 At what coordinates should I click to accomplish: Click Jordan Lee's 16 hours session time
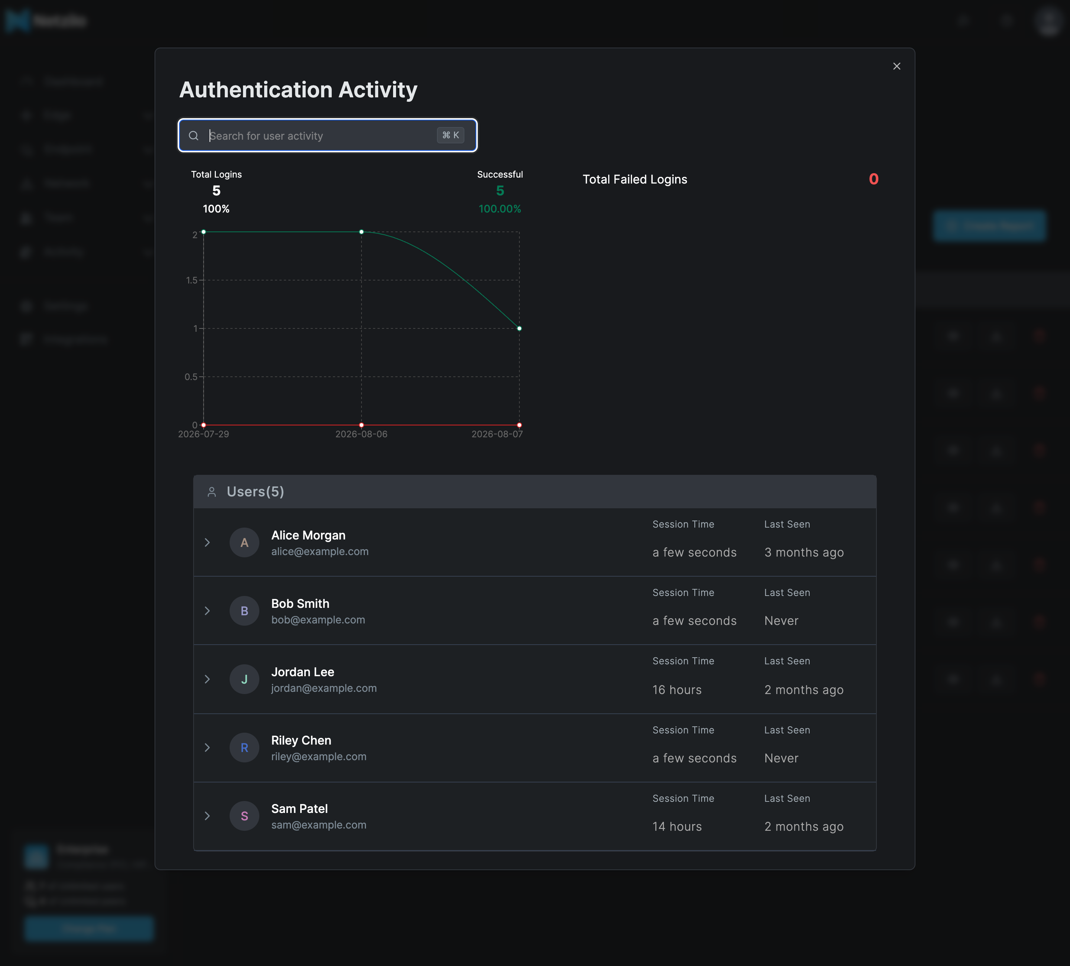pos(677,690)
